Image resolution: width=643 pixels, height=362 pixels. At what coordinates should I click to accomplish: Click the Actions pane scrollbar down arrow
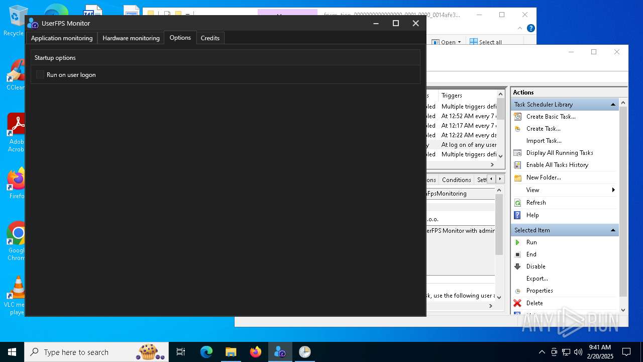pyautogui.click(x=623, y=310)
